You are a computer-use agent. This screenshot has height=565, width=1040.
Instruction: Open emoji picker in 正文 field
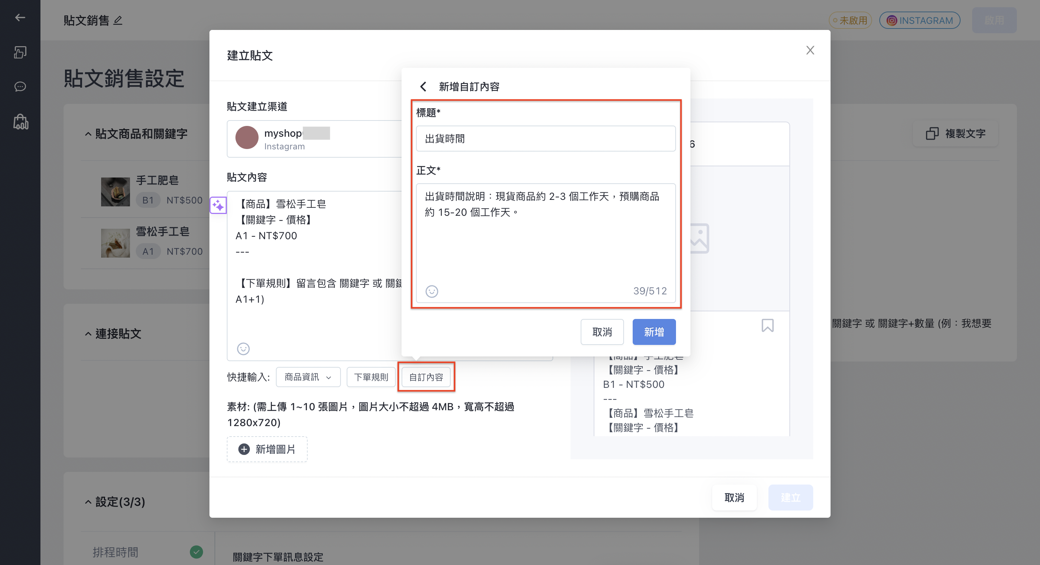pyautogui.click(x=432, y=291)
